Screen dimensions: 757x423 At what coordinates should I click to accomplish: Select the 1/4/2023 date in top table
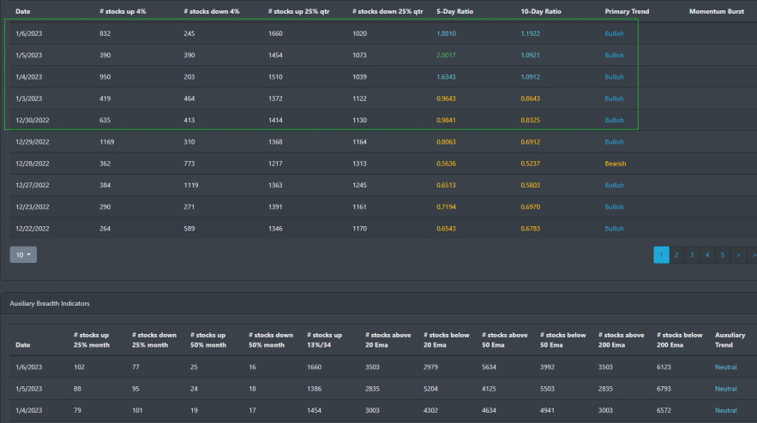28,77
